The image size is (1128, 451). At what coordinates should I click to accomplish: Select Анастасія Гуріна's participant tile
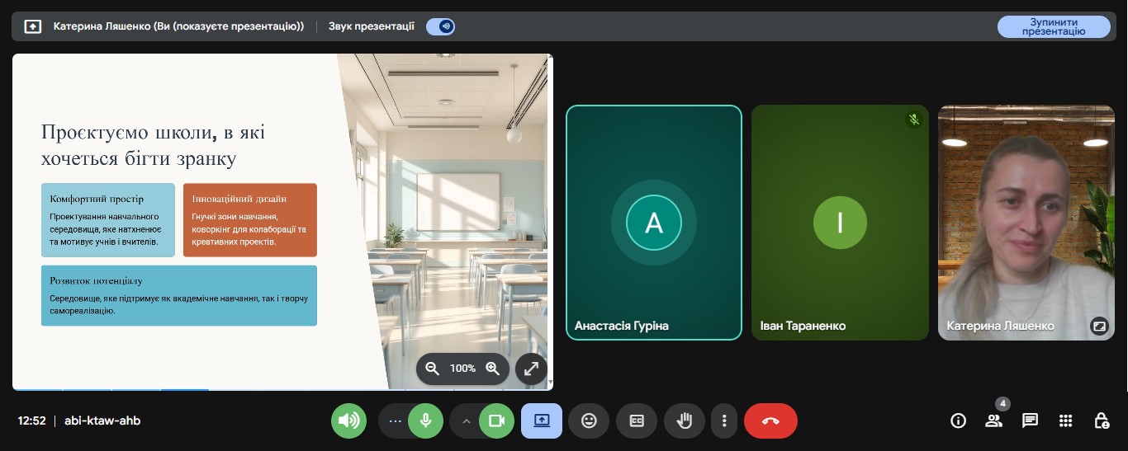coord(653,223)
